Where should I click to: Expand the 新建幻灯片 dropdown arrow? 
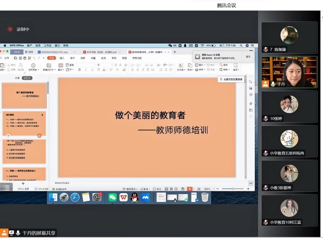[x=55, y=70]
